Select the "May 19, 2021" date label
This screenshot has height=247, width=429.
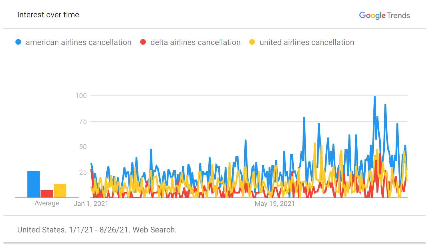click(x=275, y=204)
